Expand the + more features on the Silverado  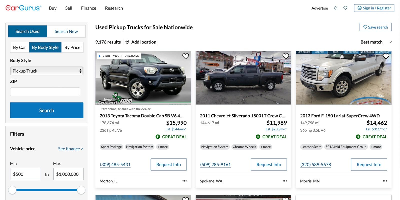[x=265, y=147]
